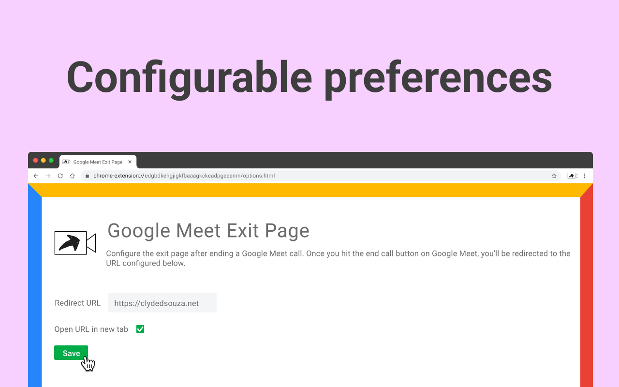Click the camera logo beside the heading
The height and width of the screenshot is (387, 619).
pos(75,243)
